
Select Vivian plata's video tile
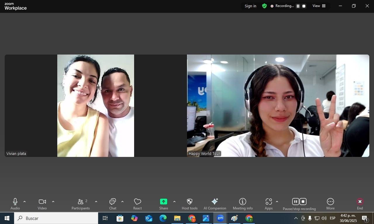[x=96, y=106]
